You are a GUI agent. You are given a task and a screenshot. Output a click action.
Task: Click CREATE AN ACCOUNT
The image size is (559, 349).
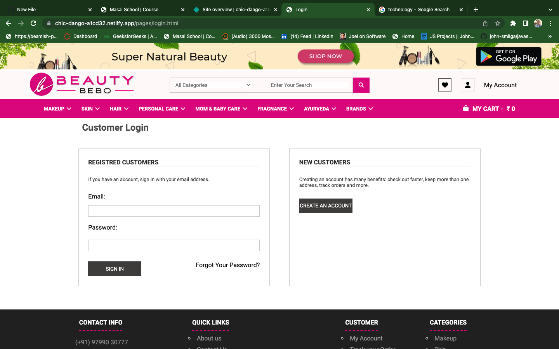pyautogui.click(x=326, y=206)
